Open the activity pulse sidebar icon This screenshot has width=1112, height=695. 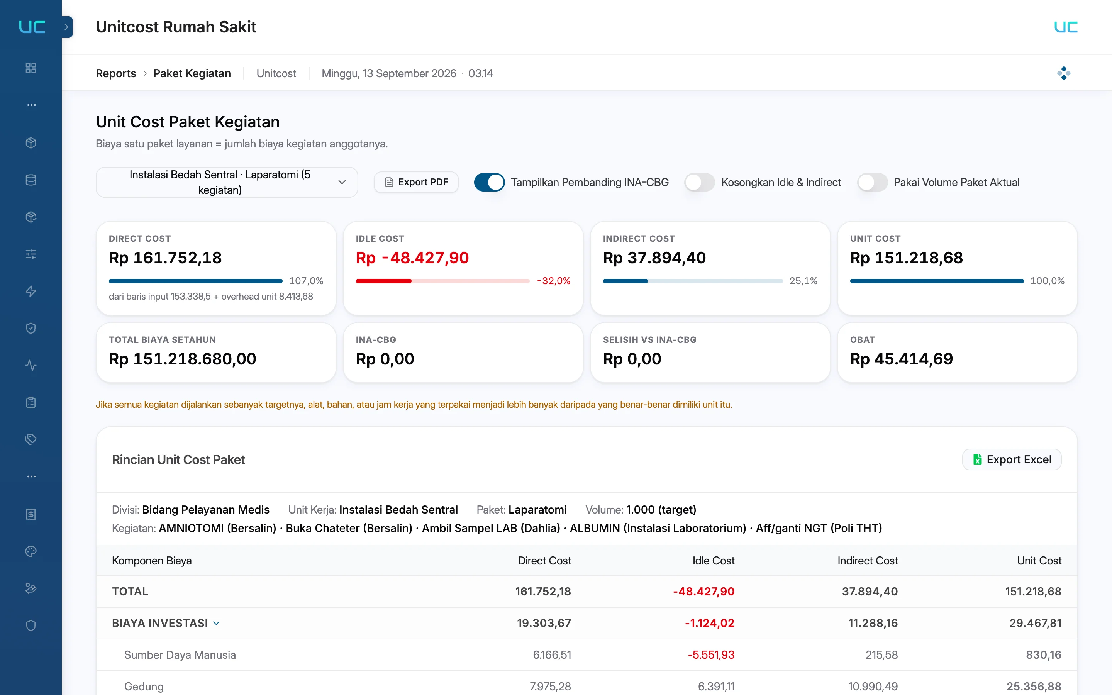point(31,365)
